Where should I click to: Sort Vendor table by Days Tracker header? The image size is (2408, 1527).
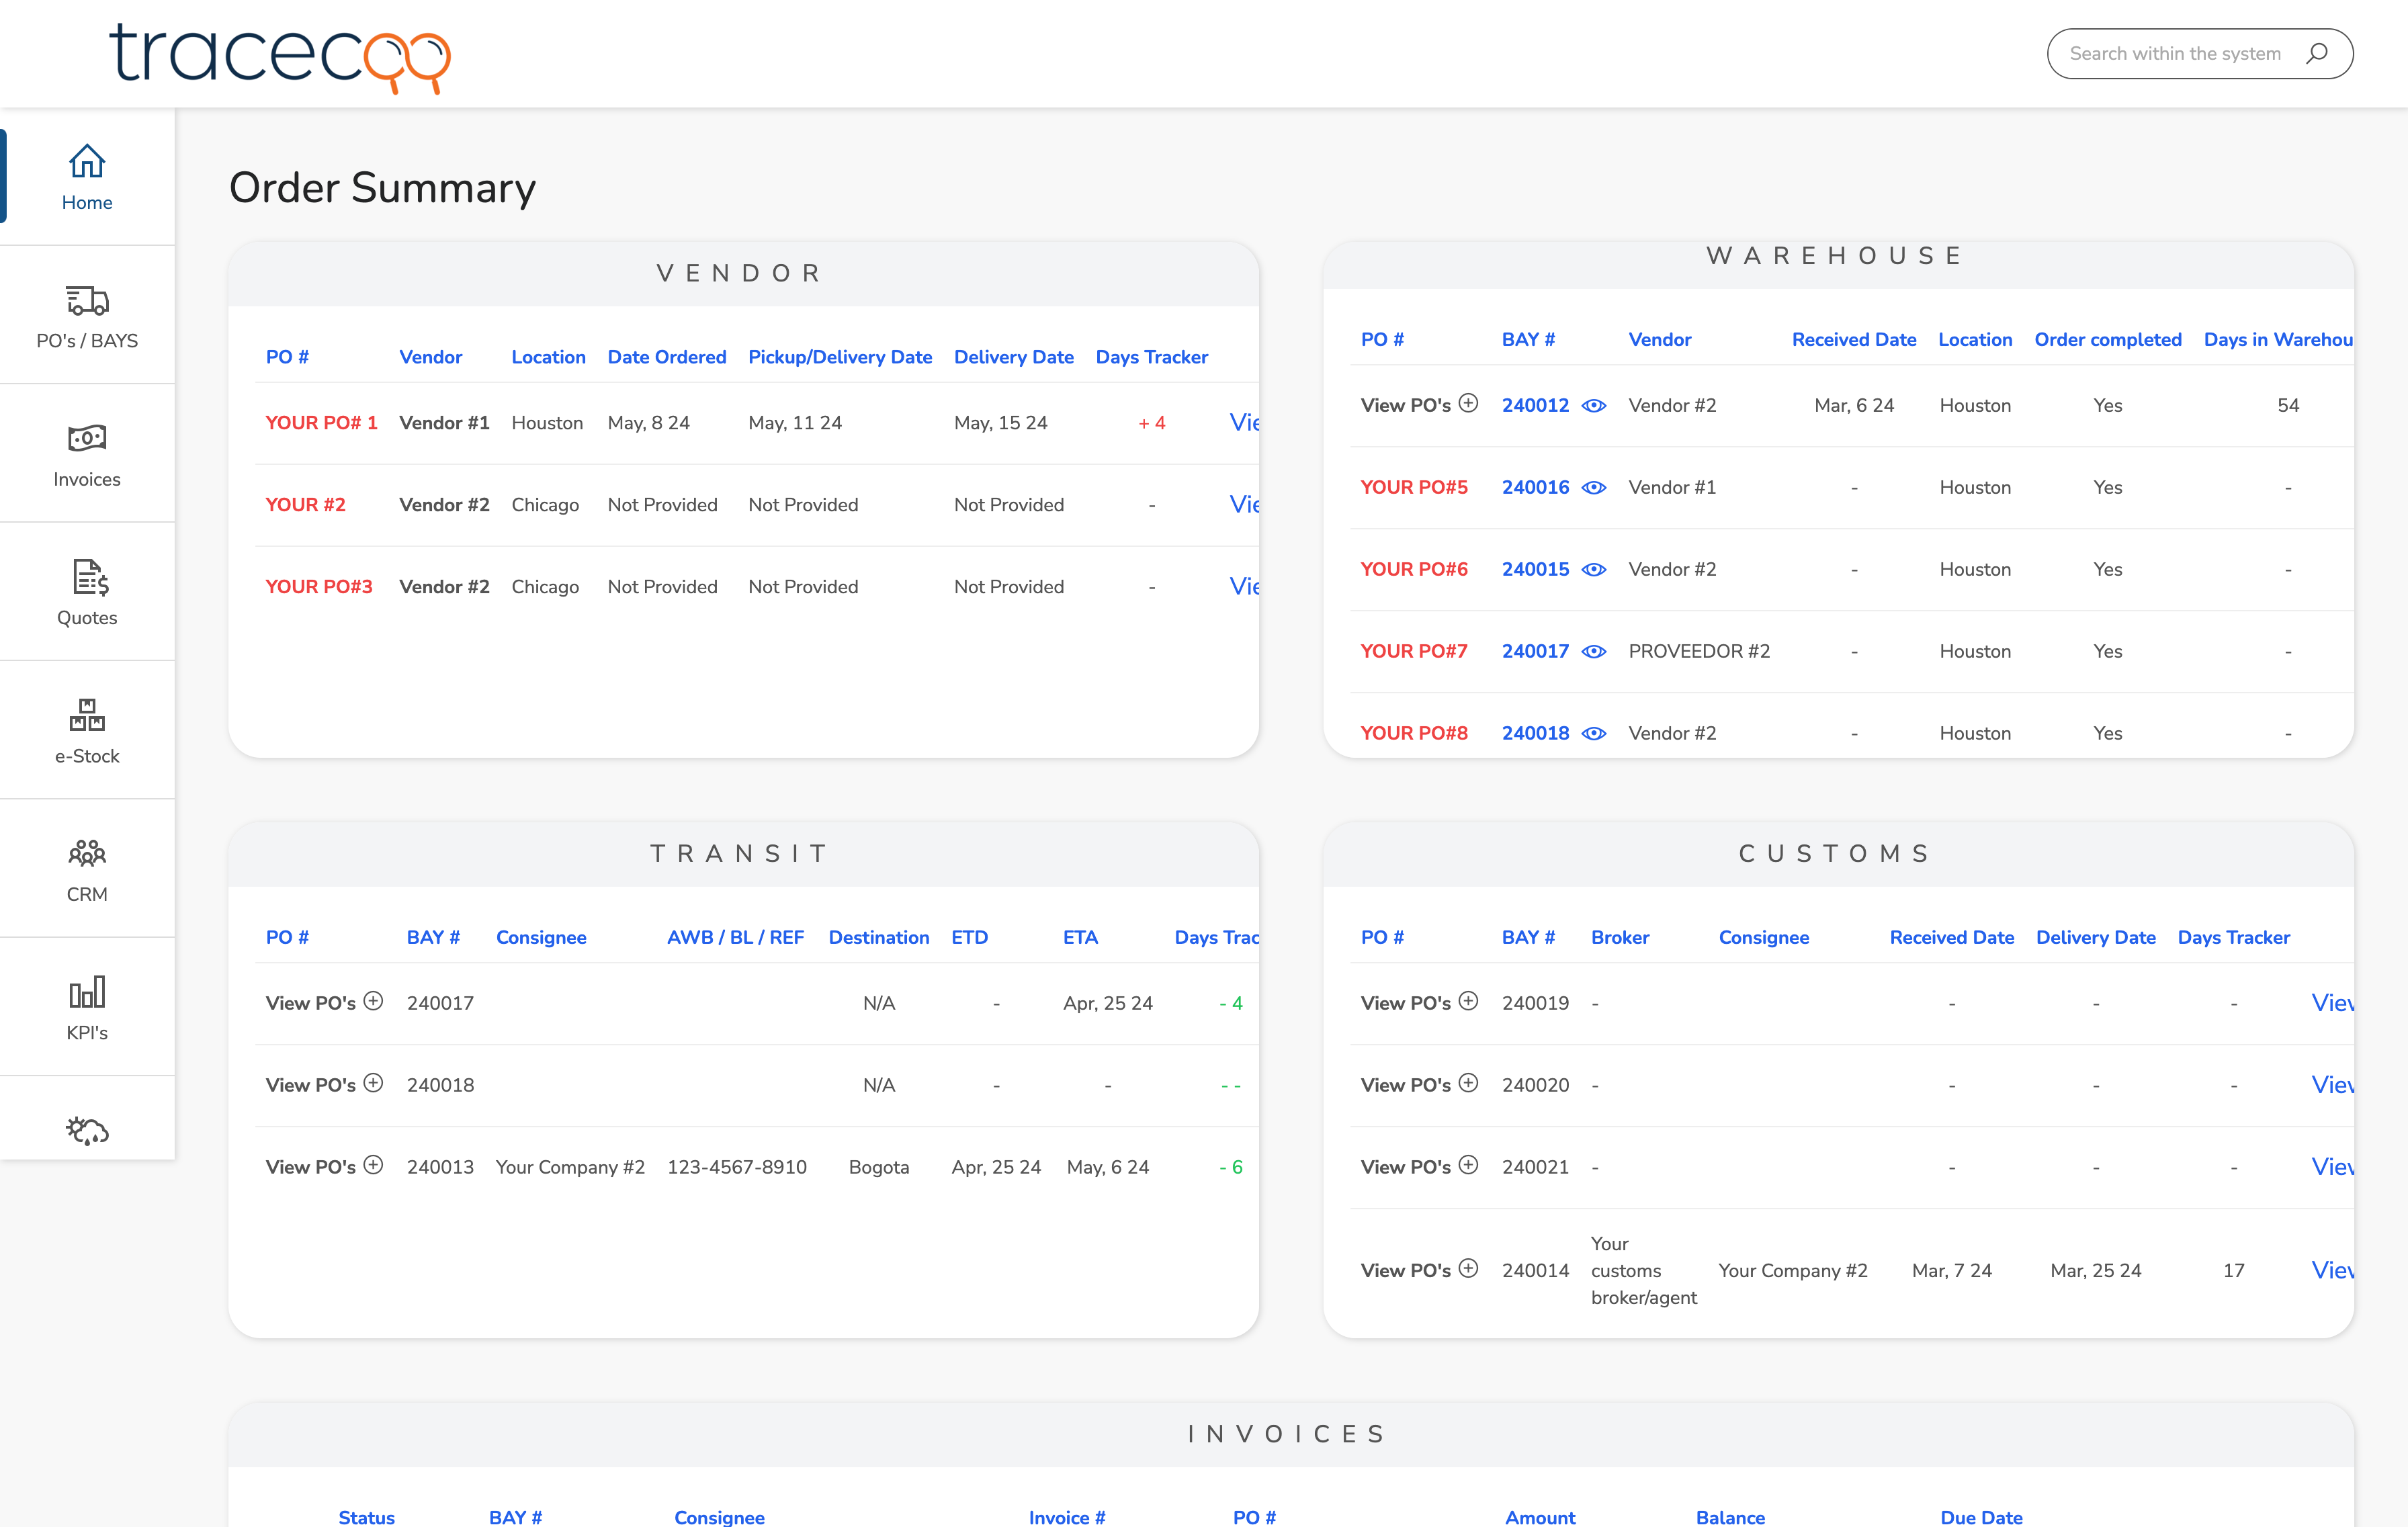click(x=1151, y=357)
